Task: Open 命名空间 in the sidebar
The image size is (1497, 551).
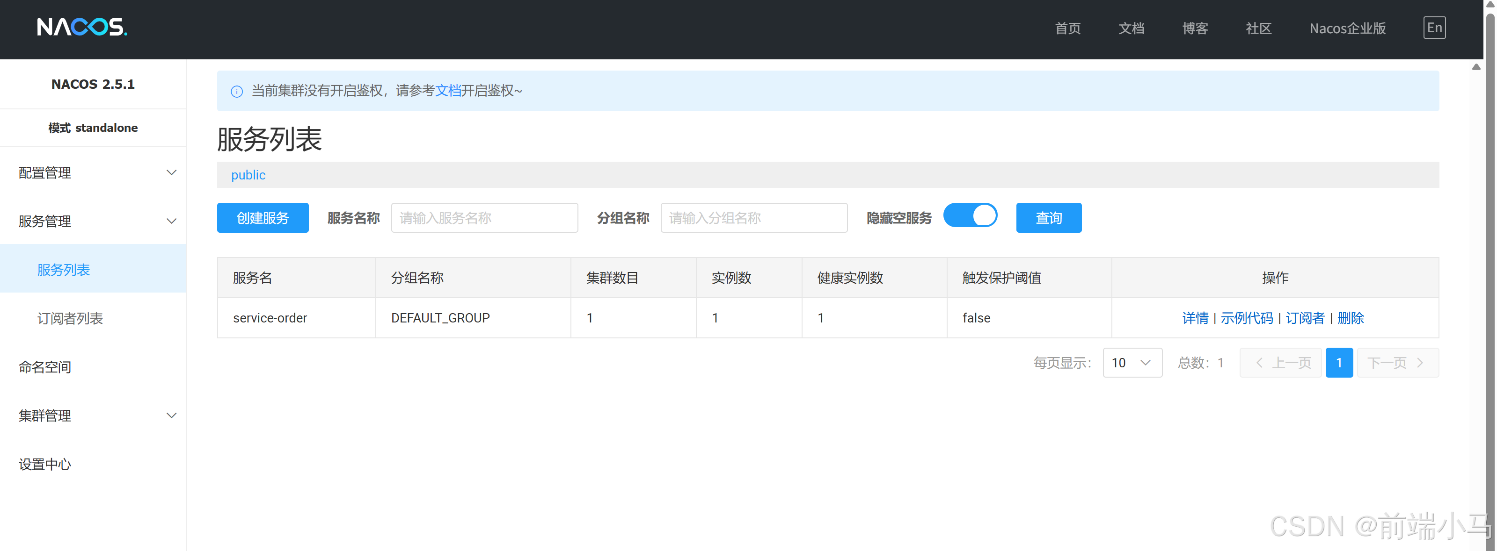Action: [x=45, y=367]
